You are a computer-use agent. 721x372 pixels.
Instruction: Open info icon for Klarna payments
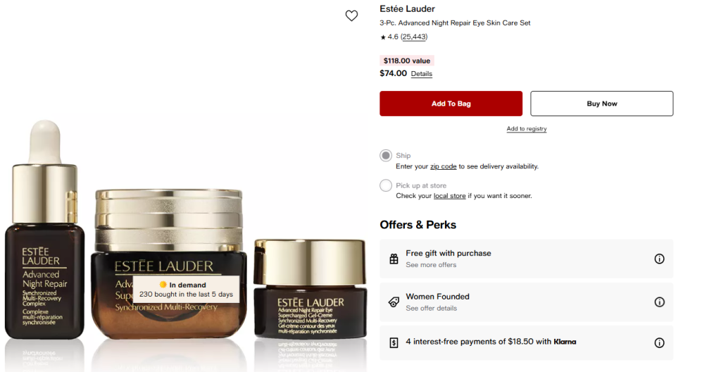point(659,342)
